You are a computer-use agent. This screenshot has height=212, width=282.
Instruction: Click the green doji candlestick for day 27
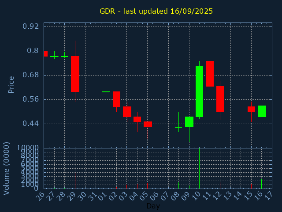point(54,57)
